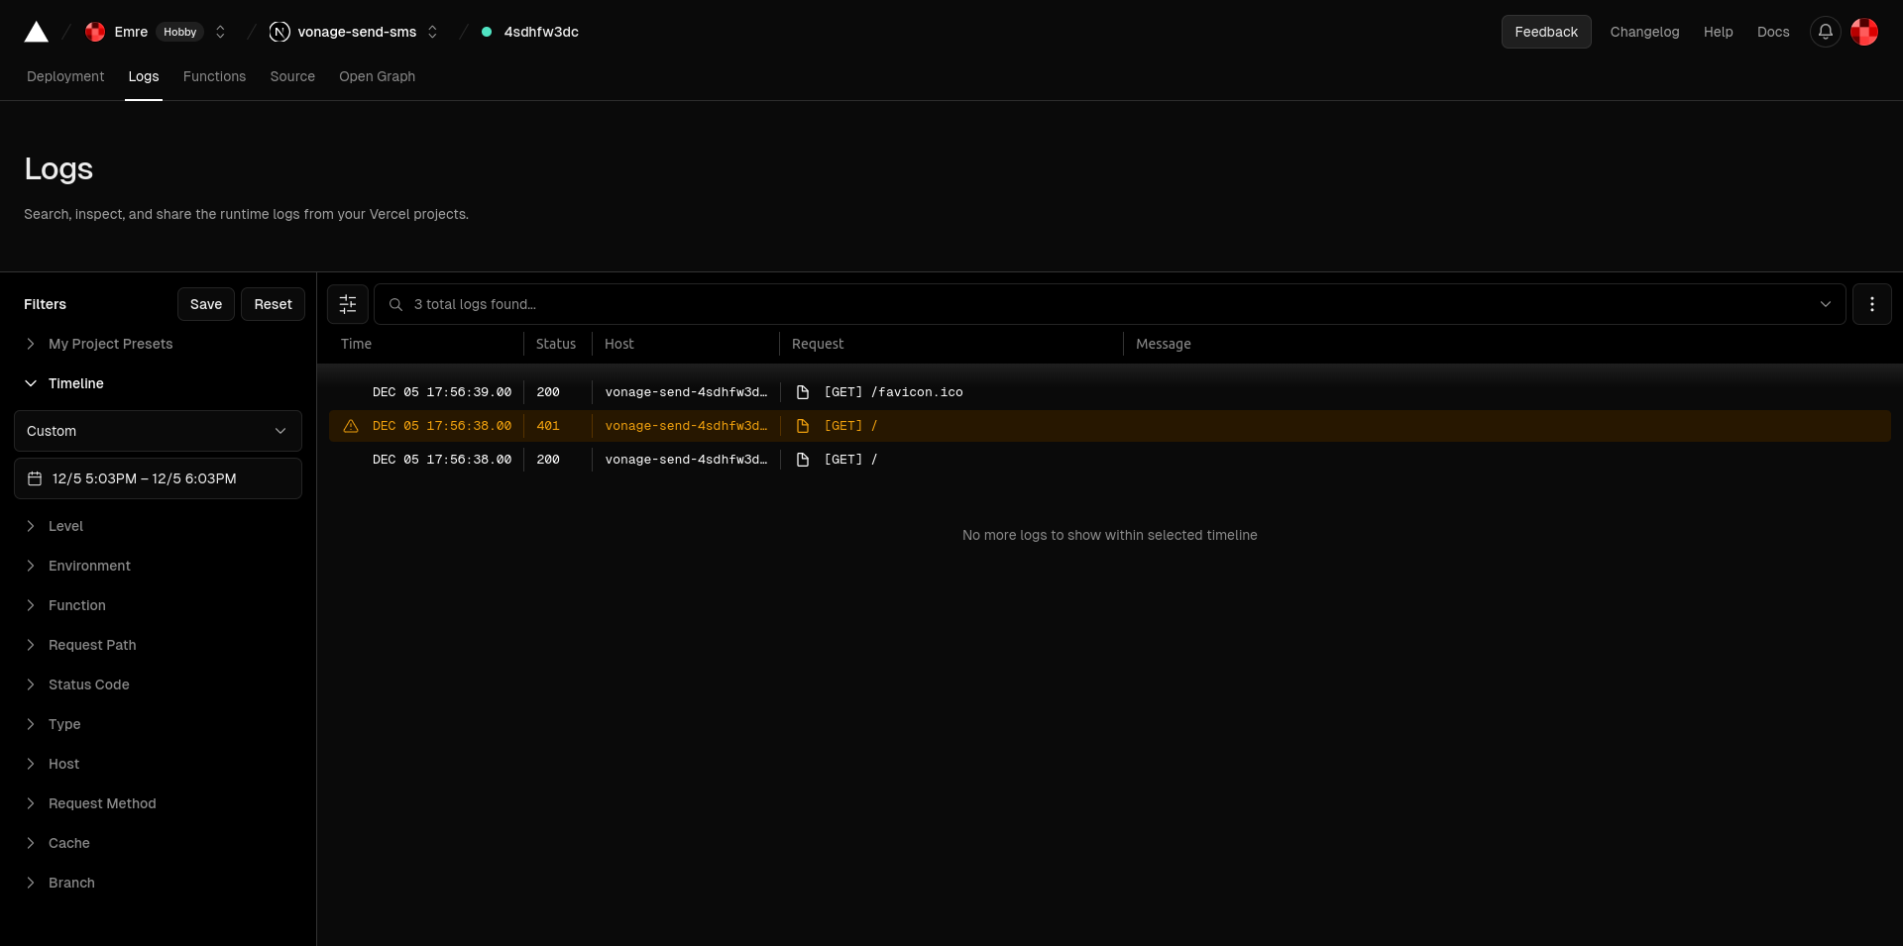Click the Time column header
The width and height of the screenshot is (1903, 946).
[356, 344]
